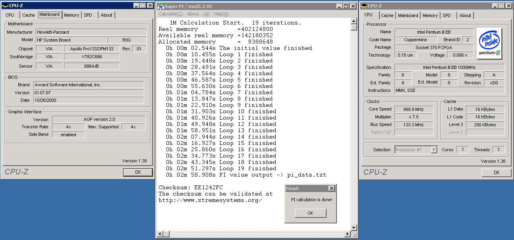Click the BIOS date 10/26/2000 field
Viewport: 514px width, 240px height.
(x=89, y=100)
